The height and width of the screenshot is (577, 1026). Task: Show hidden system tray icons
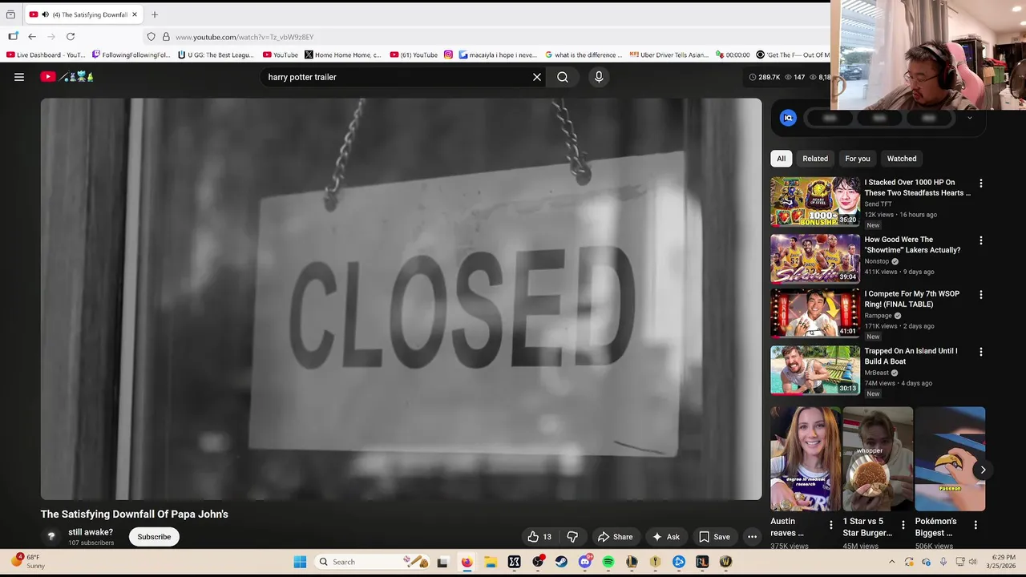pyautogui.click(x=891, y=562)
